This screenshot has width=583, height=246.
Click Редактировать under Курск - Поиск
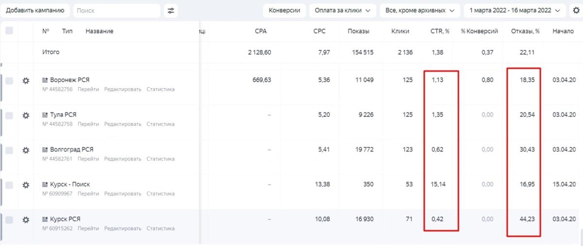tap(123, 194)
